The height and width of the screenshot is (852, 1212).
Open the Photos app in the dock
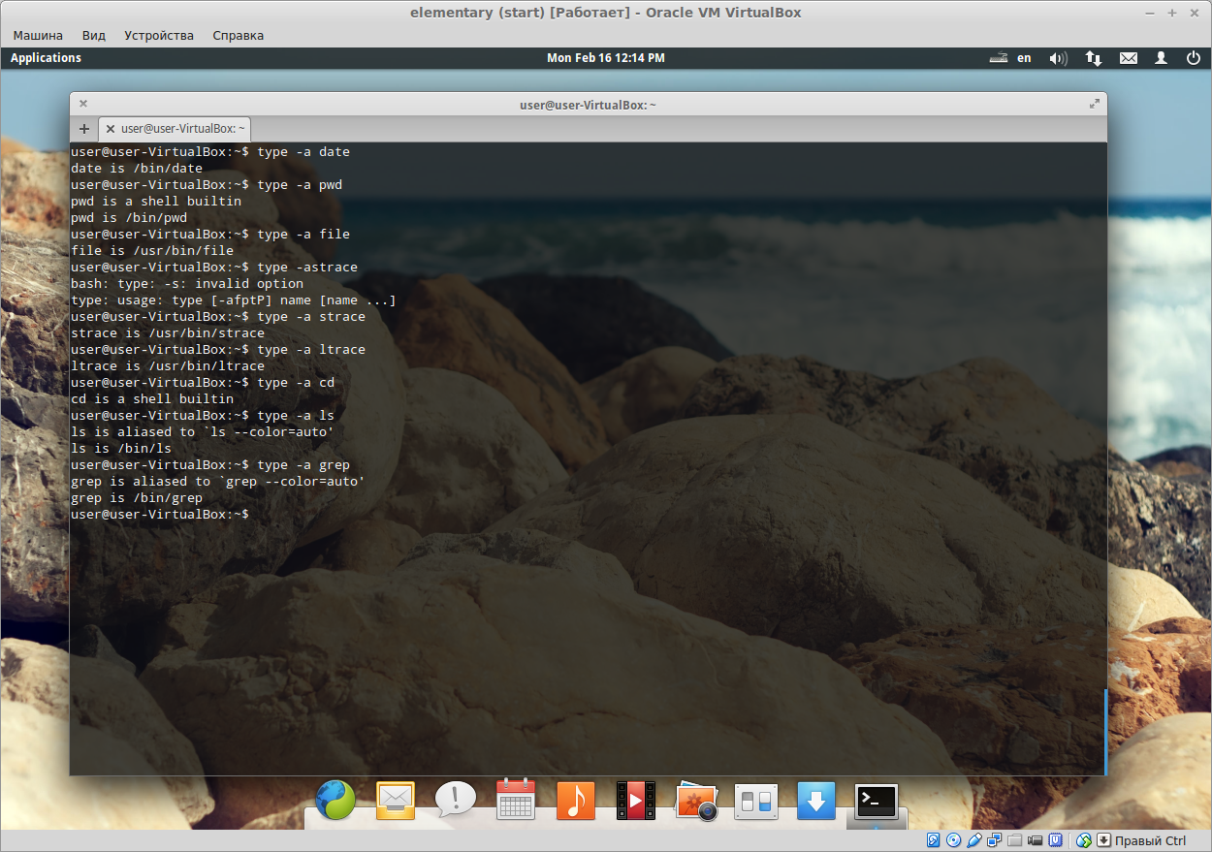pyautogui.click(x=696, y=801)
